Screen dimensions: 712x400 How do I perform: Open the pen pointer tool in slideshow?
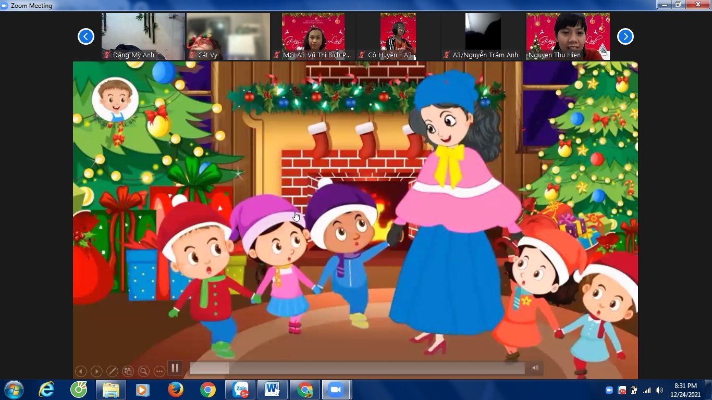tap(112, 371)
